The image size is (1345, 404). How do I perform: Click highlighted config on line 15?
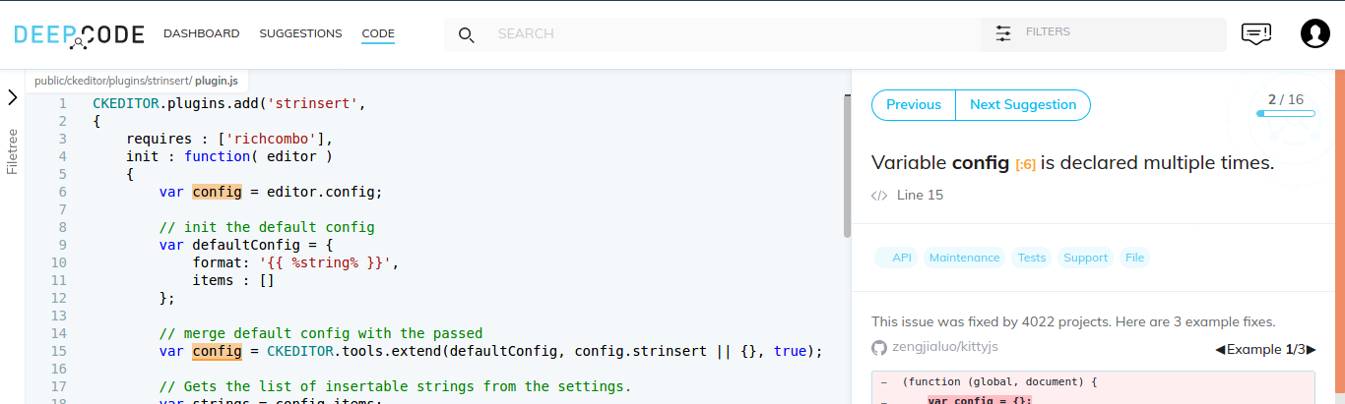(x=217, y=351)
